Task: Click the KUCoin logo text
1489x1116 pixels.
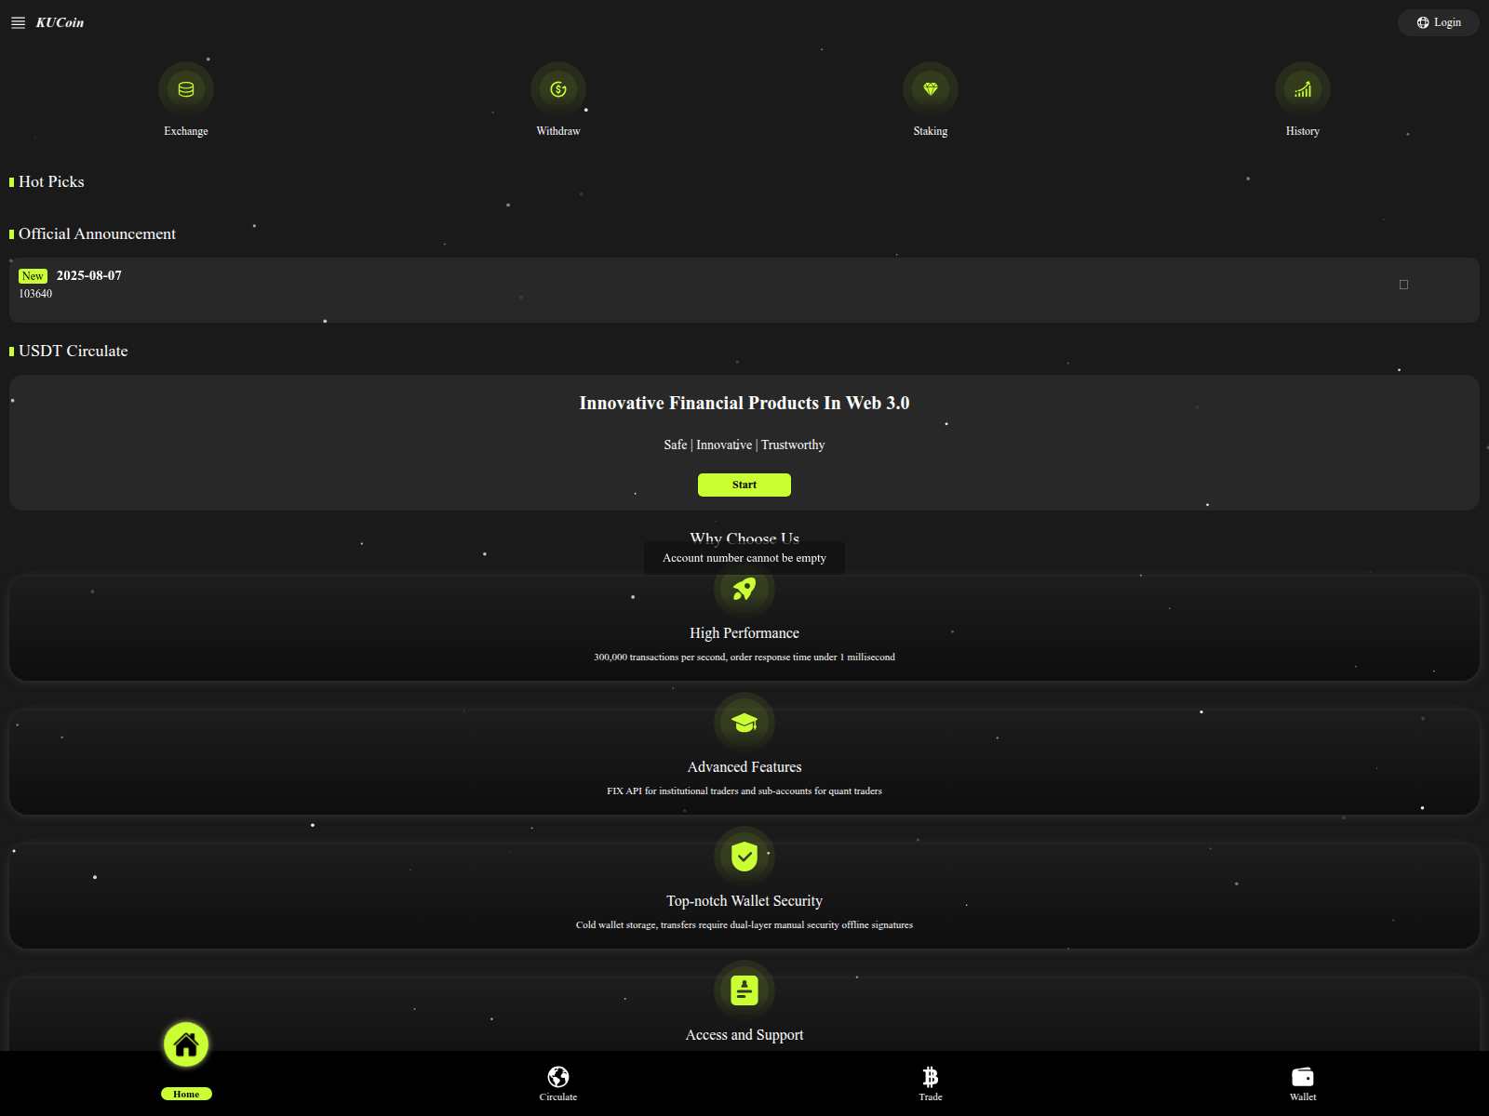Action: click(60, 22)
